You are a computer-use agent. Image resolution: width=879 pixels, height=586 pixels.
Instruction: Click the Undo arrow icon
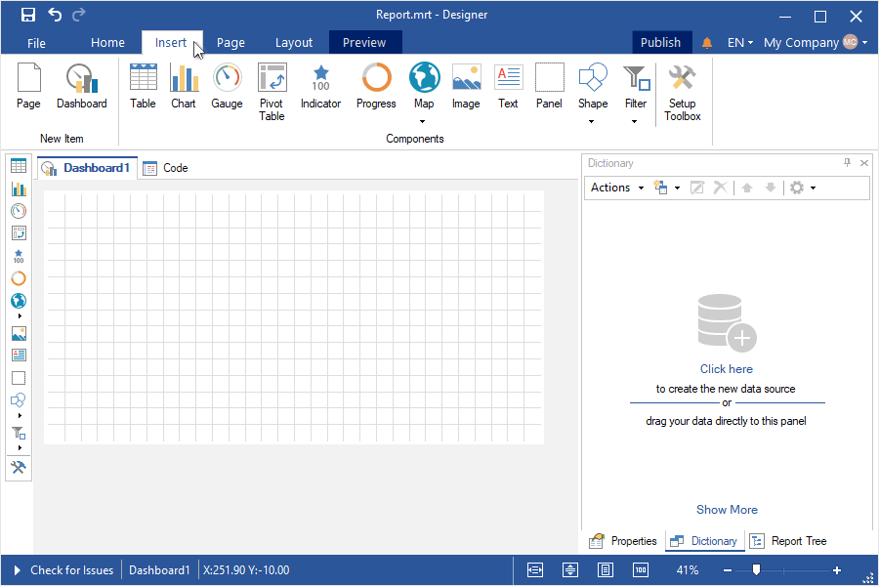coord(55,15)
